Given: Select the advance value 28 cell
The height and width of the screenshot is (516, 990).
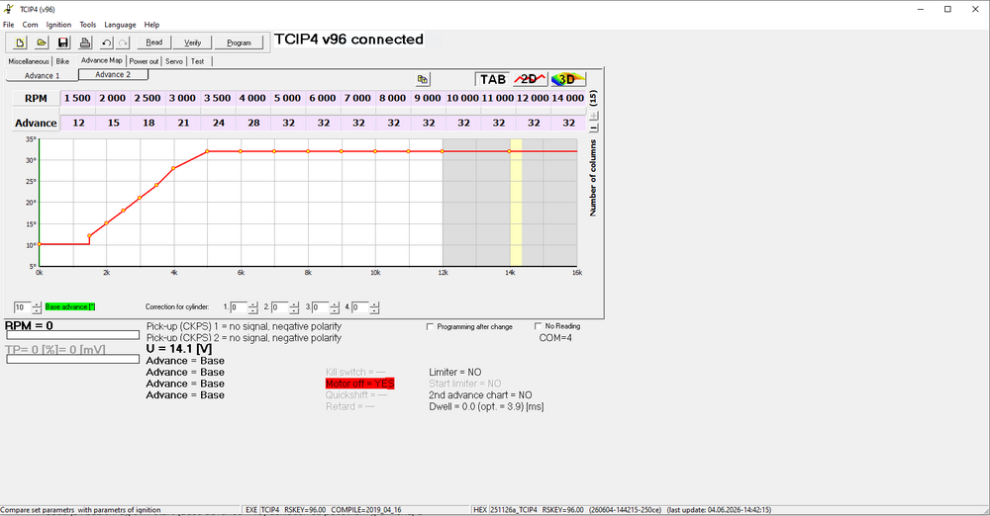Looking at the screenshot, I should pyautogui.click(x=253, y=123).
